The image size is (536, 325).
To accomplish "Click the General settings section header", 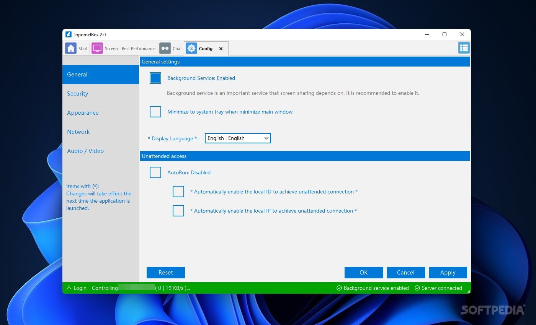I will click(305, 62).
